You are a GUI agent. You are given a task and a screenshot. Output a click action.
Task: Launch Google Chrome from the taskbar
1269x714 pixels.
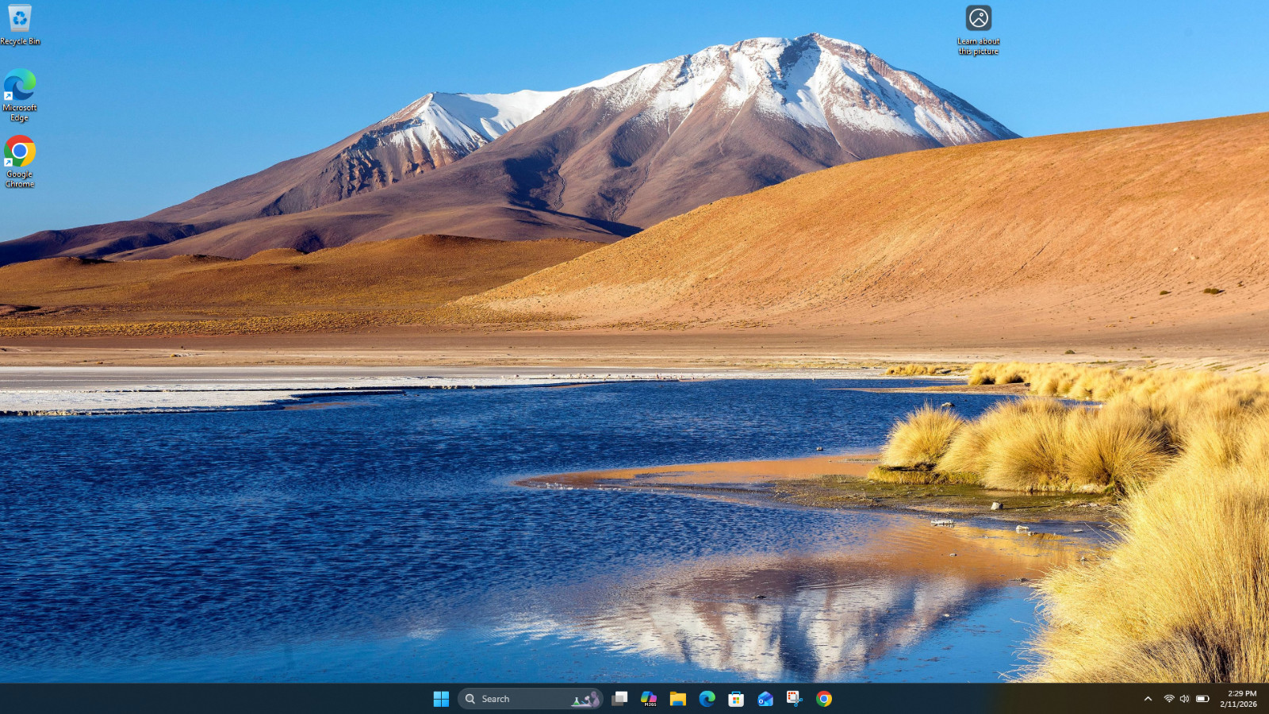click(824, 699)
